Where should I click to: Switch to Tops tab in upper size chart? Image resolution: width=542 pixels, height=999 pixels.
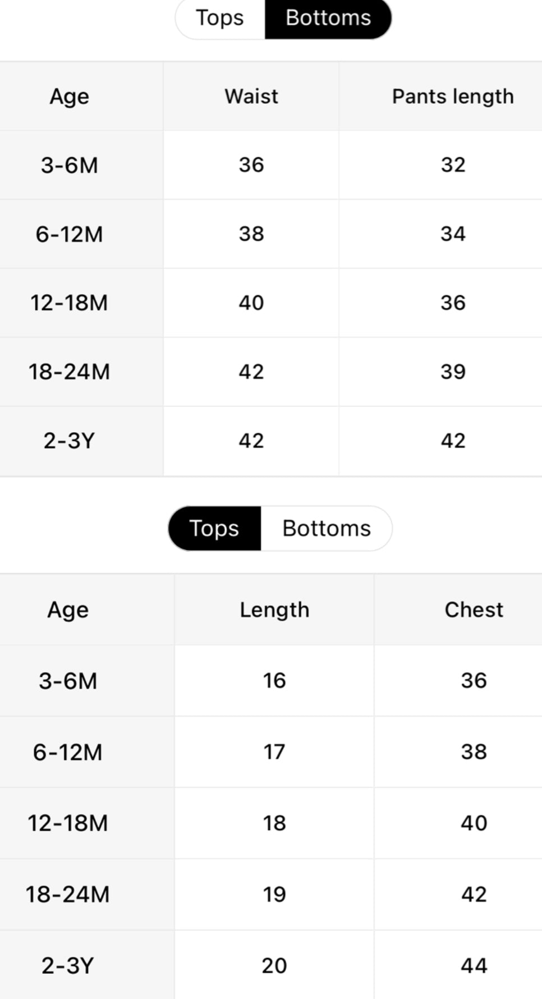click(x=219, y=18)
